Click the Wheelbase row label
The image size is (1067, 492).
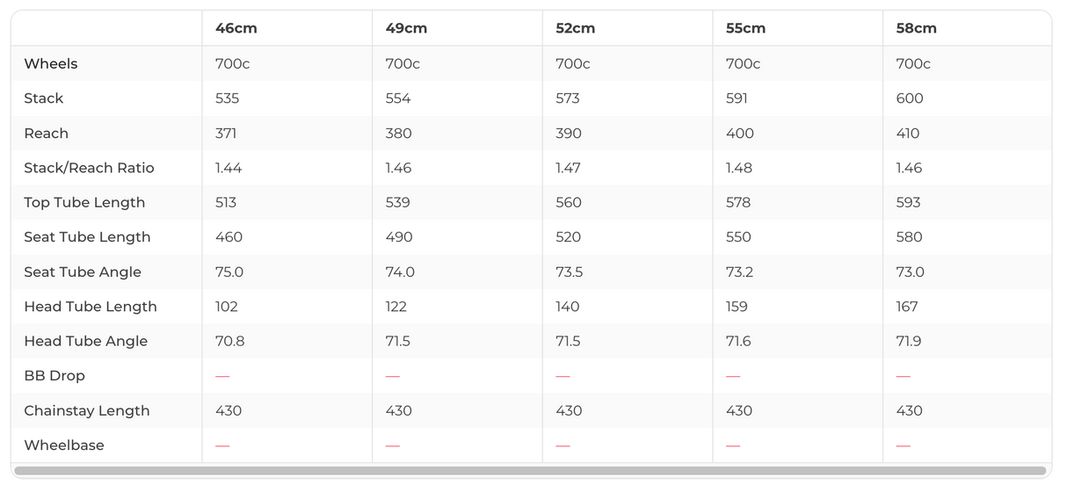(64, 445)
